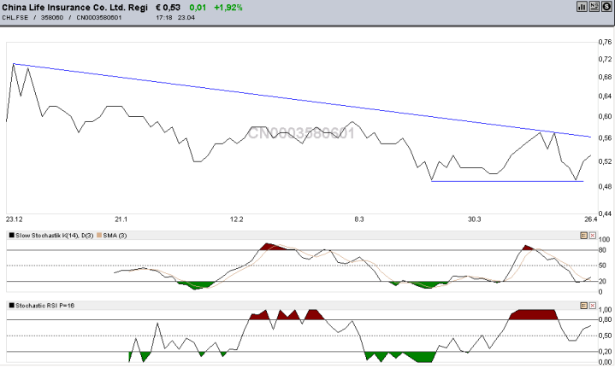Click the SMA (3) label
Viewport: 615px width, 368px height.
(x=115, y=236)
